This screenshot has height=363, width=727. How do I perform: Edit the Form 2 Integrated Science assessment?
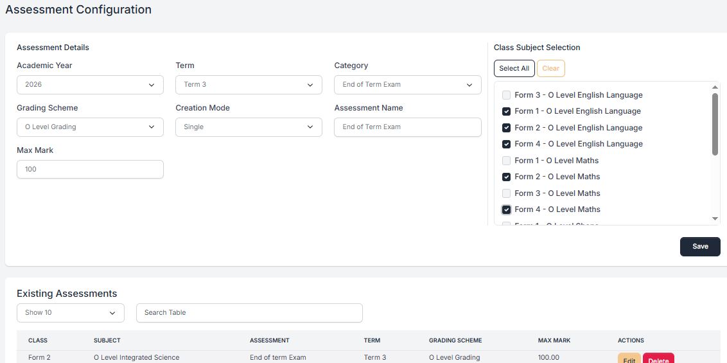point(629,359)
